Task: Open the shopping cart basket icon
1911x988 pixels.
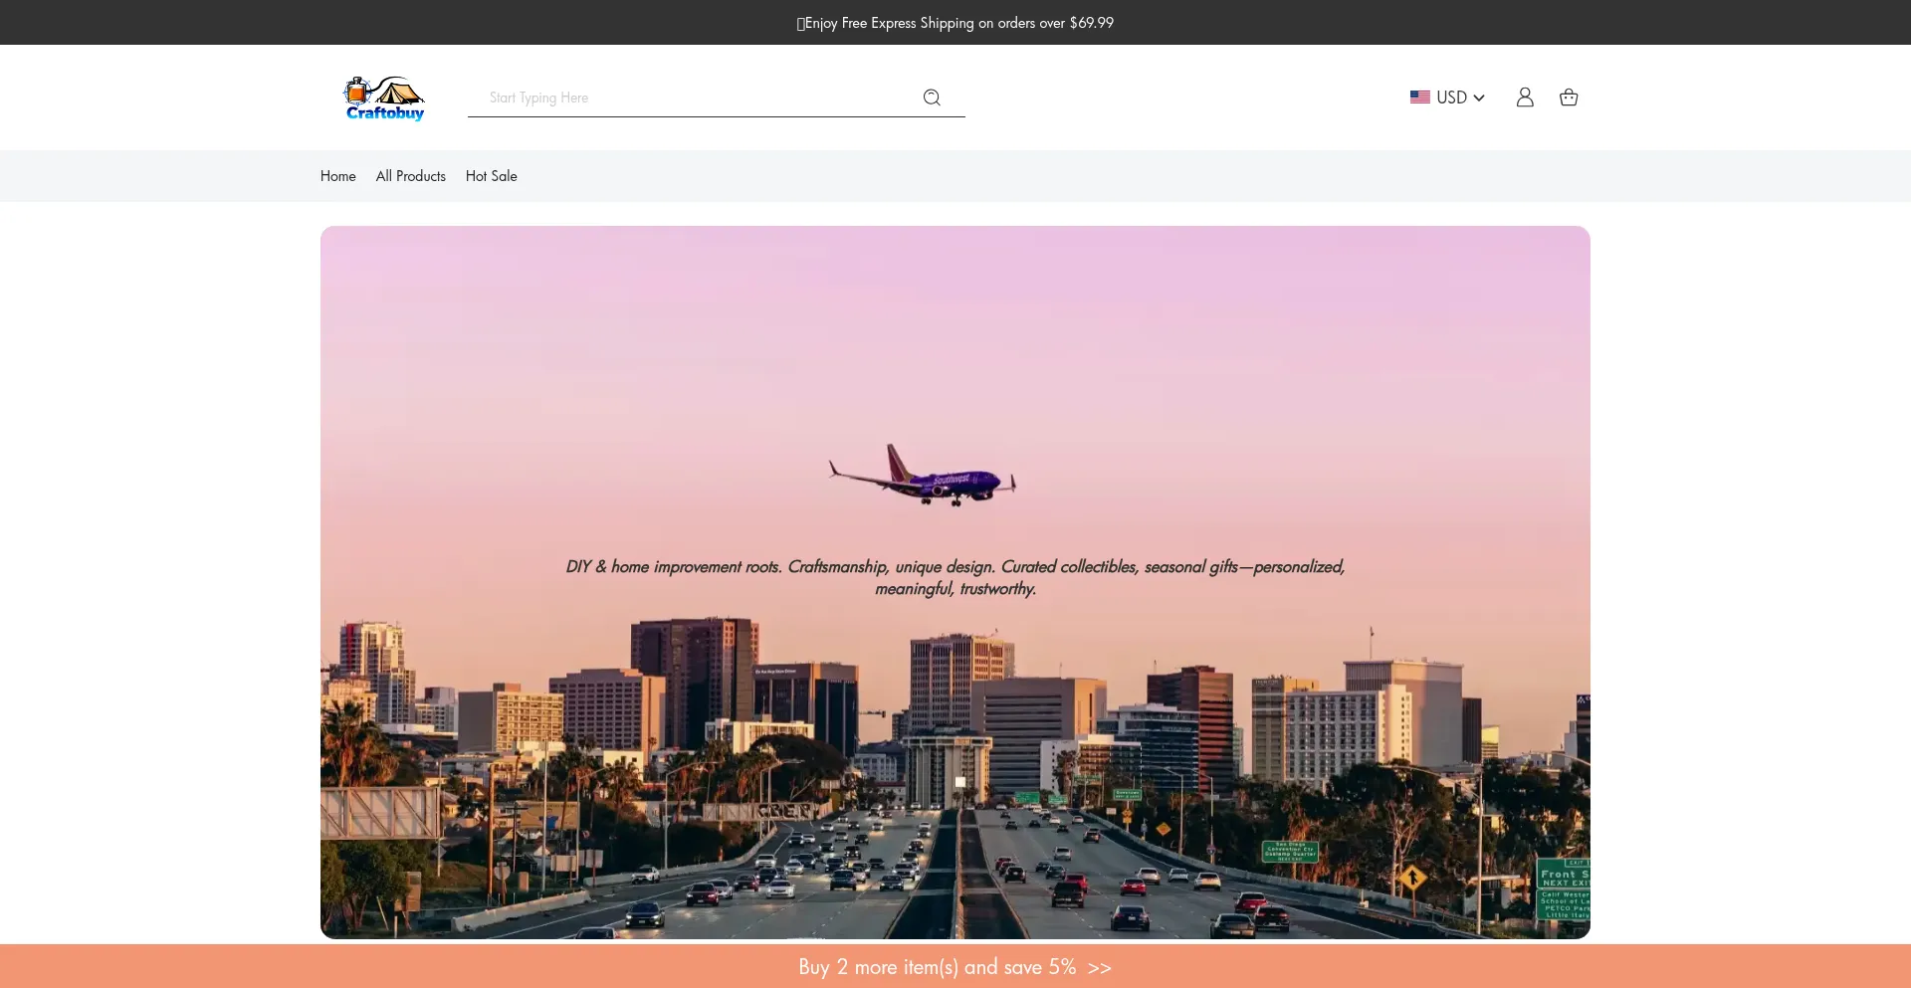Action: (1569, 98)
